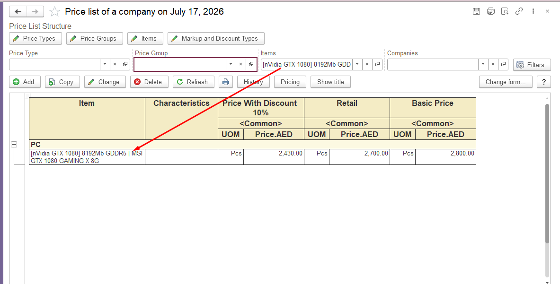Close the price list form
Screen dimensions: 560x284
547,11
